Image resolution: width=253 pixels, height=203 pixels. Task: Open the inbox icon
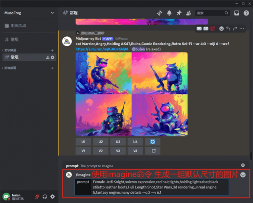[x=237, y=13]
